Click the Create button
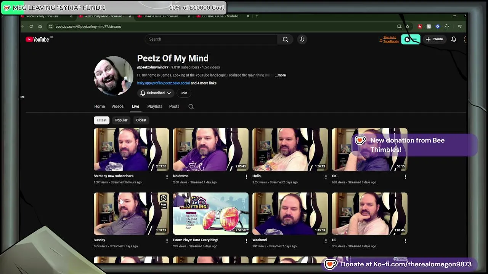The width and height of the screenshot is (488, 274). click(434, 39)
